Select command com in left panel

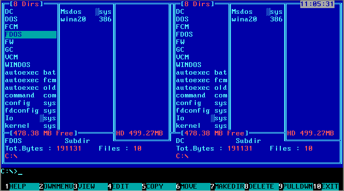click(31, 95)
